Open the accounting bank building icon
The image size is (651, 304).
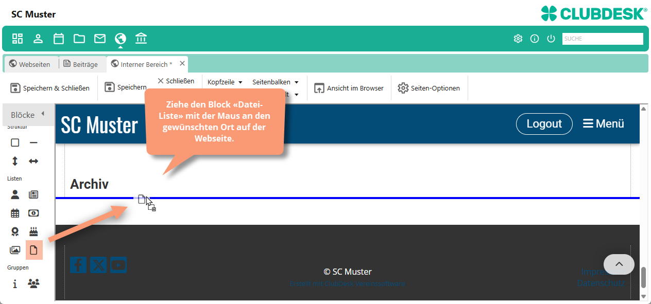pos(141,39)
